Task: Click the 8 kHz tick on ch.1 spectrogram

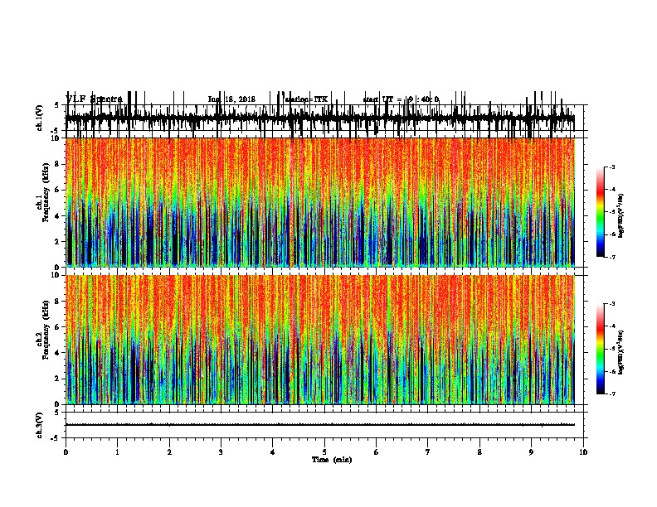Action: [x=57, y=164]
